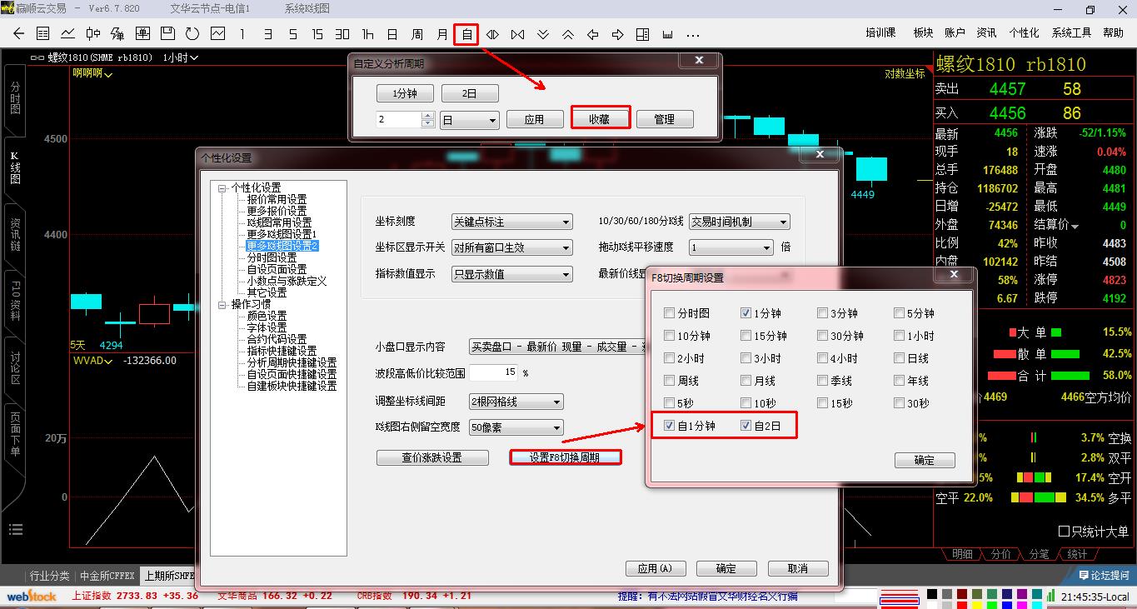1137x609 pixels.
Task: Select the 1h period toolbar button
Action: click(367, 34)
